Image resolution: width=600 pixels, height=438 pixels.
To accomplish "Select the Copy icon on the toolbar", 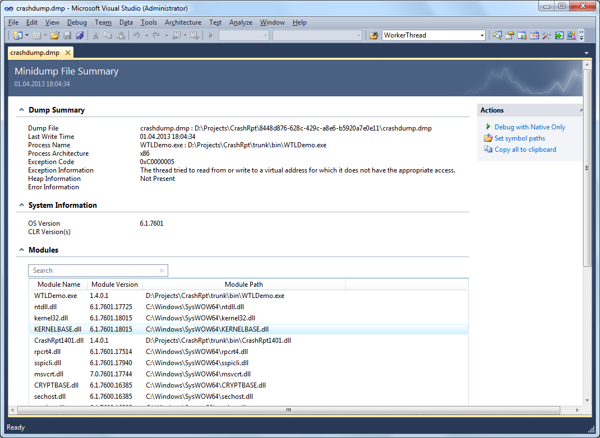I will pos(108,35).
